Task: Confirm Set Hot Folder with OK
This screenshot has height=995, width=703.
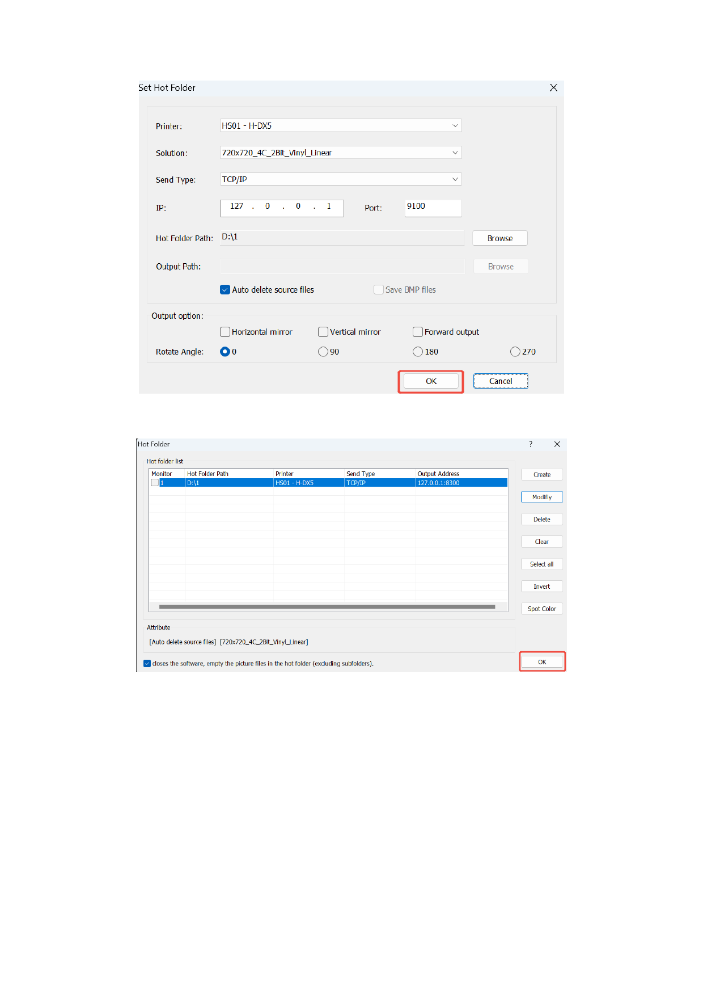Action: pyautogui.click(x=431, y=381)
